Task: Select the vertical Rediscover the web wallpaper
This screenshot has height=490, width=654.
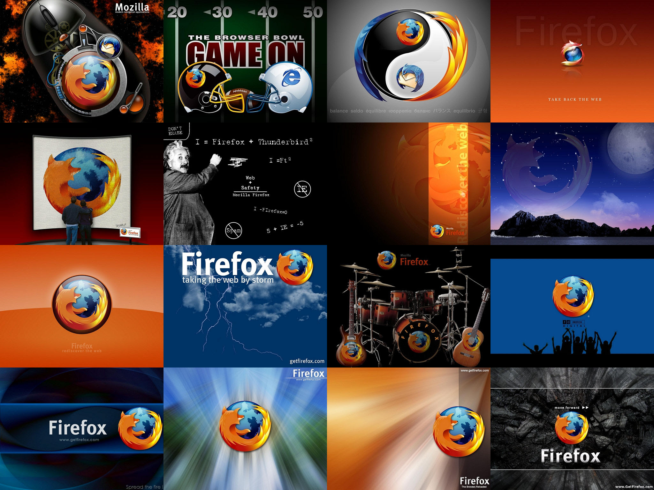Action: (409, 184)
